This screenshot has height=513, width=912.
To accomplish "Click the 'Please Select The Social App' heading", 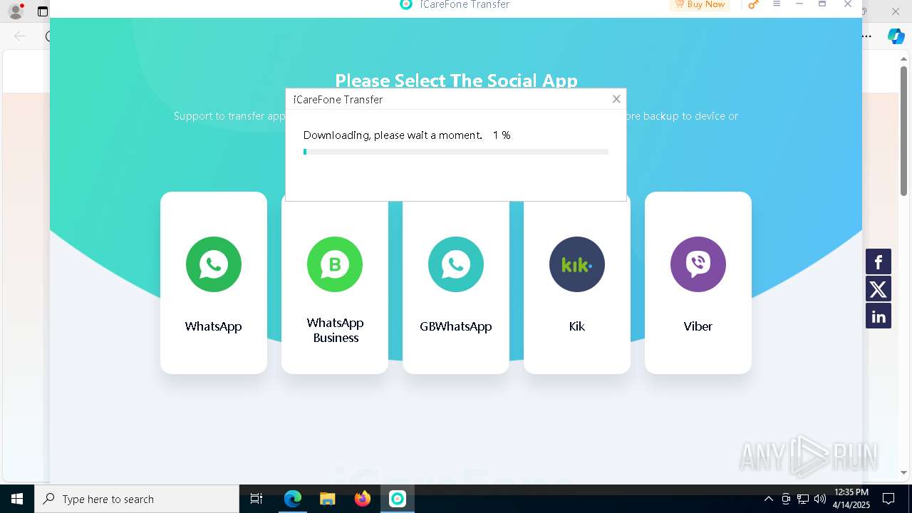I will pyautogui.click(x=456, y=81).
